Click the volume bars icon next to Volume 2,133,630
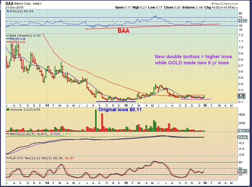The height and width of the screenshot is (187, 252). point(8,109)
